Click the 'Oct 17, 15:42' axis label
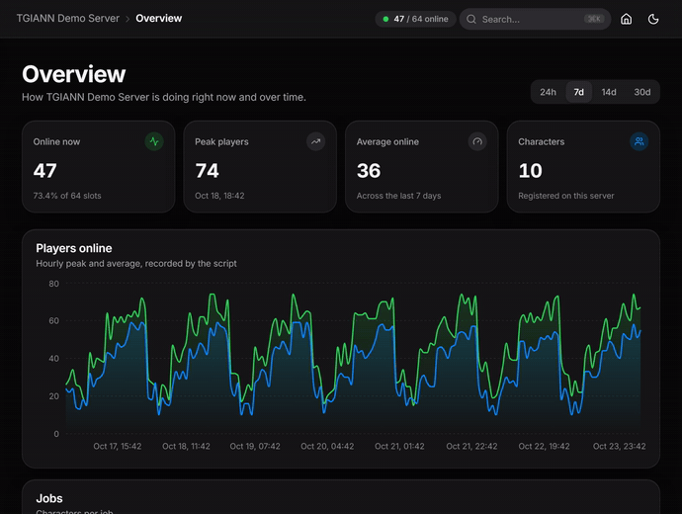Viewport: 682px width, 514px height. [x=118, y=446]
